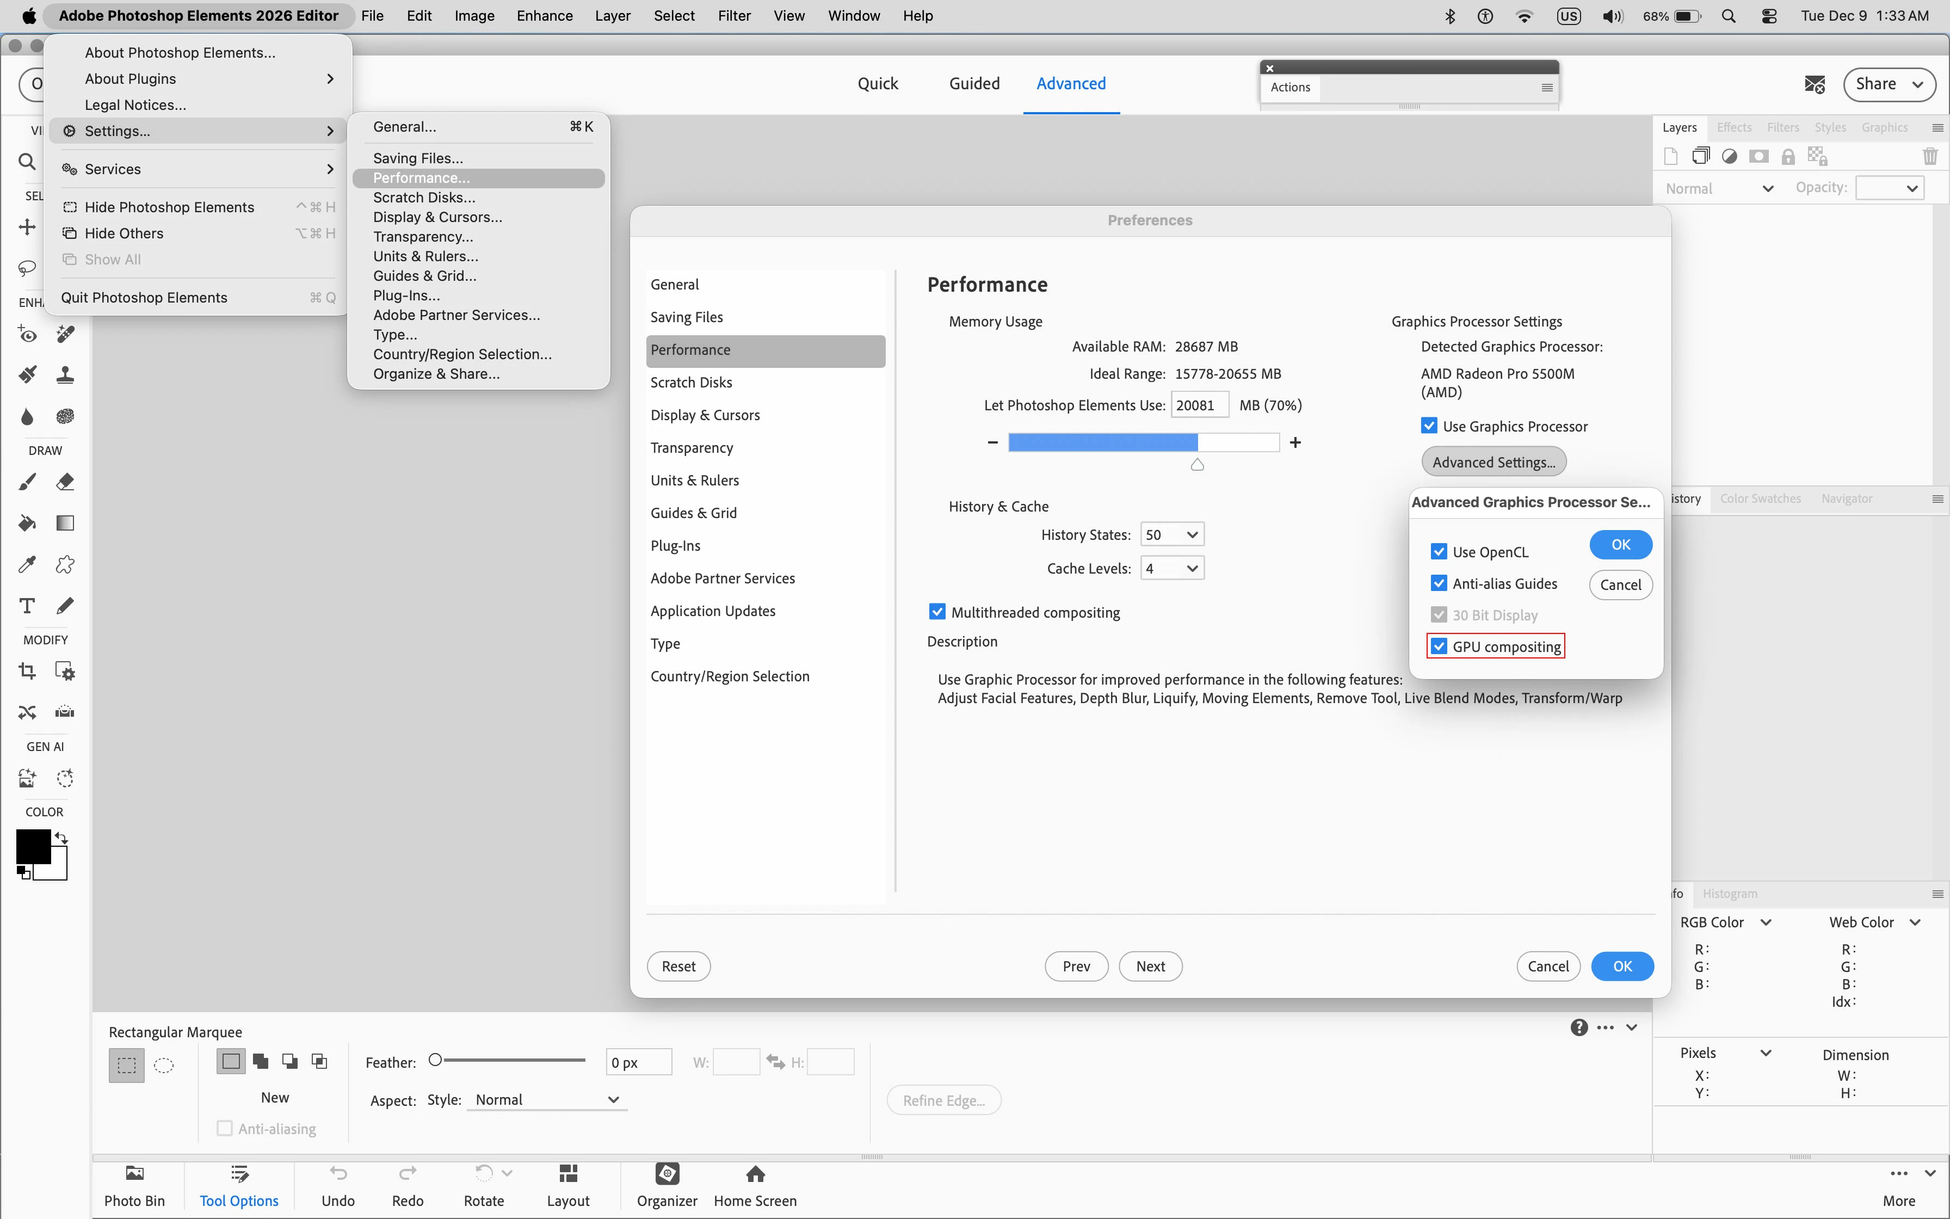This screenshot has width=1950, height=1219.
Task: Open the Organizer from bottom bar
Action: (x=667, y=1186)
